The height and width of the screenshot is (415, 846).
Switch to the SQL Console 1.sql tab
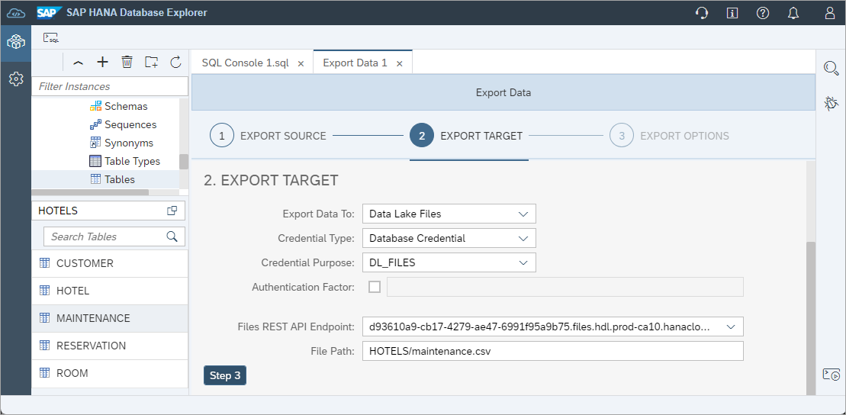246,63
